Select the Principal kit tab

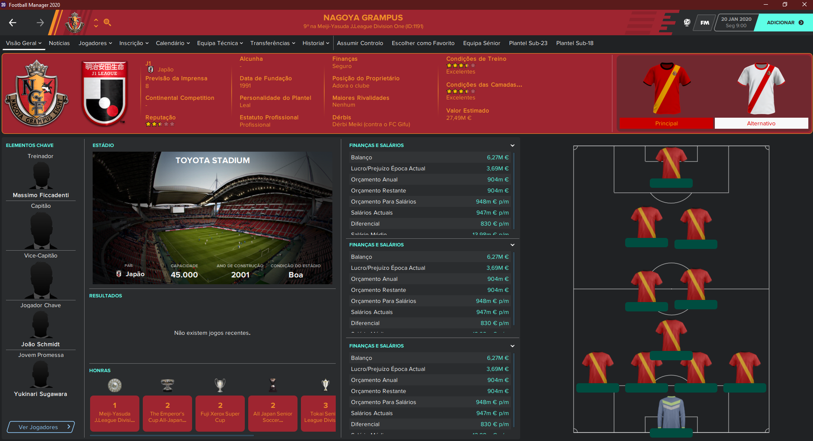666,123
